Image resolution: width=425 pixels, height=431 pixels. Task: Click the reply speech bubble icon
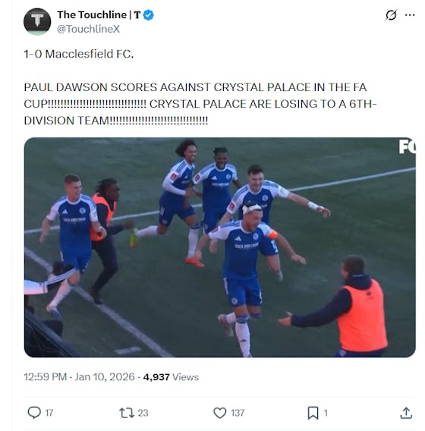(x=34, y=413)
